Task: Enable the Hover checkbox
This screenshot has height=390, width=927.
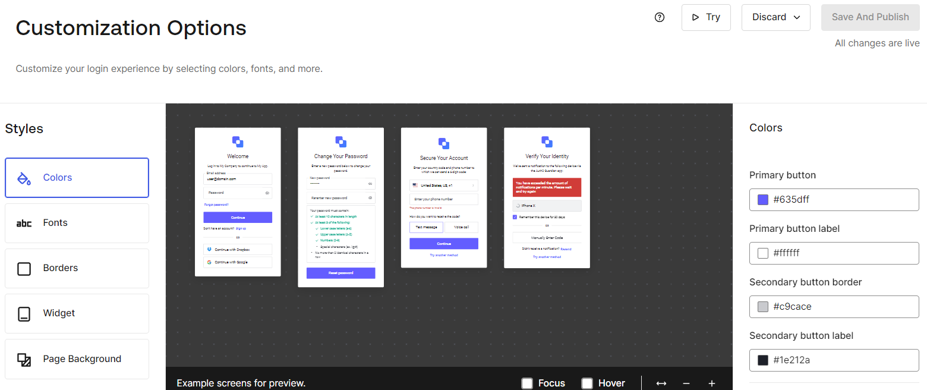Action: tap(587, 383)
